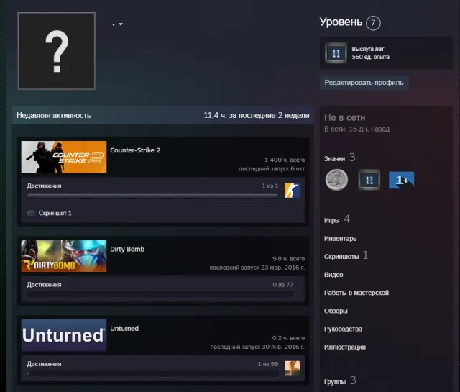Open the Counter-Strike 2 Достижения link
The width and height of the screenshot is (460, 392).
(x=45, y=186)
